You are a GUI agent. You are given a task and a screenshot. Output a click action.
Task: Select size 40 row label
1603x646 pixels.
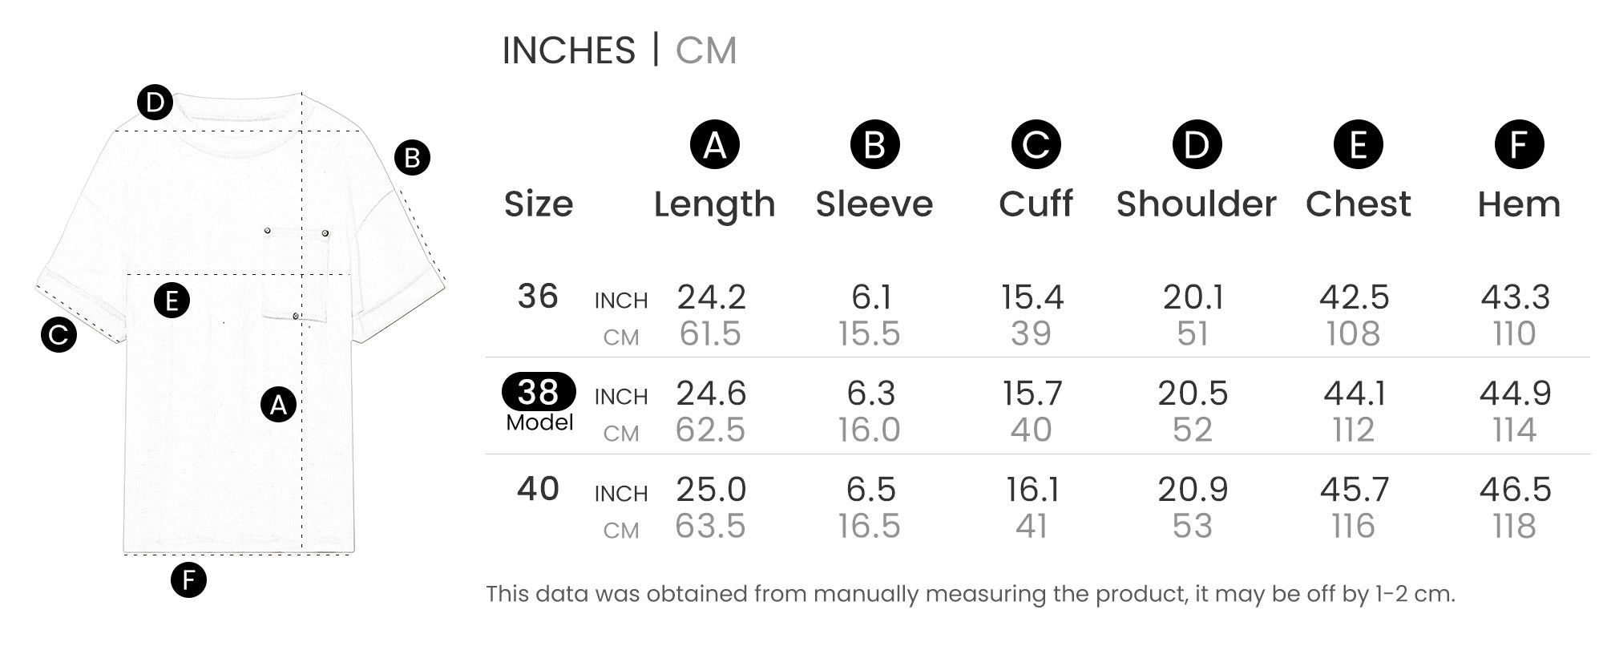[x=538, y=489]
